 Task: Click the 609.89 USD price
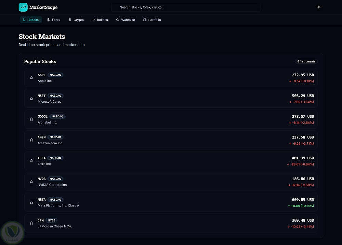[303, 200]
